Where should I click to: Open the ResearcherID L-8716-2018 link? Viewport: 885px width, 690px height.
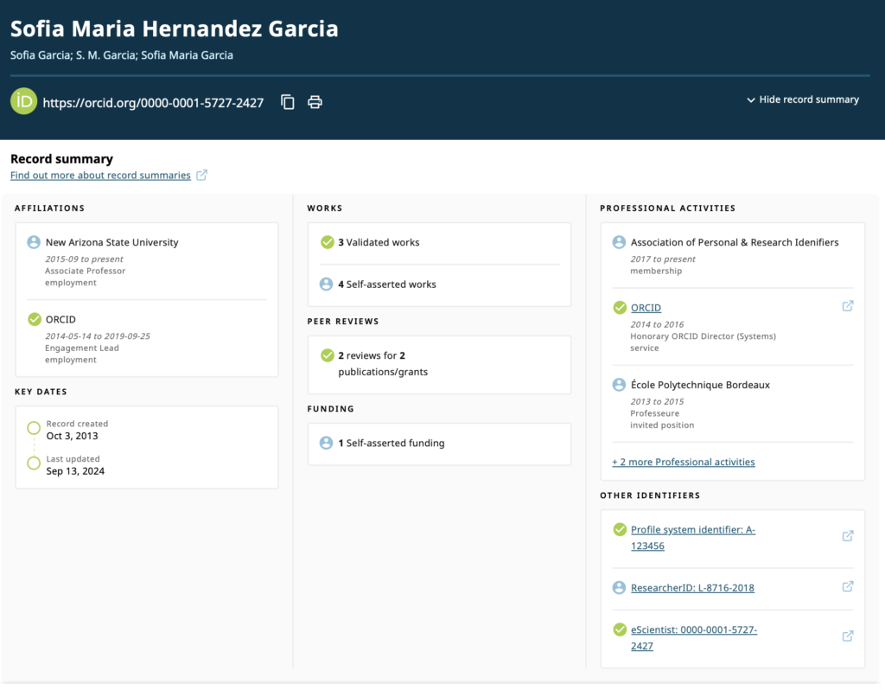691,587
